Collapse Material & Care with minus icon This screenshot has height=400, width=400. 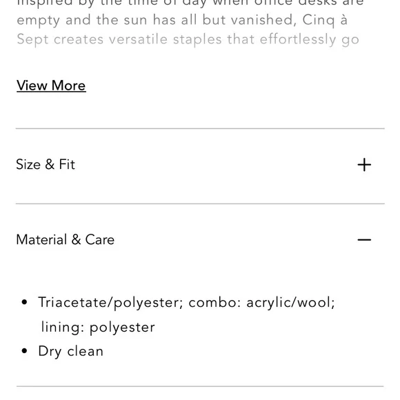pyautogui.click(x=364, y=239)
